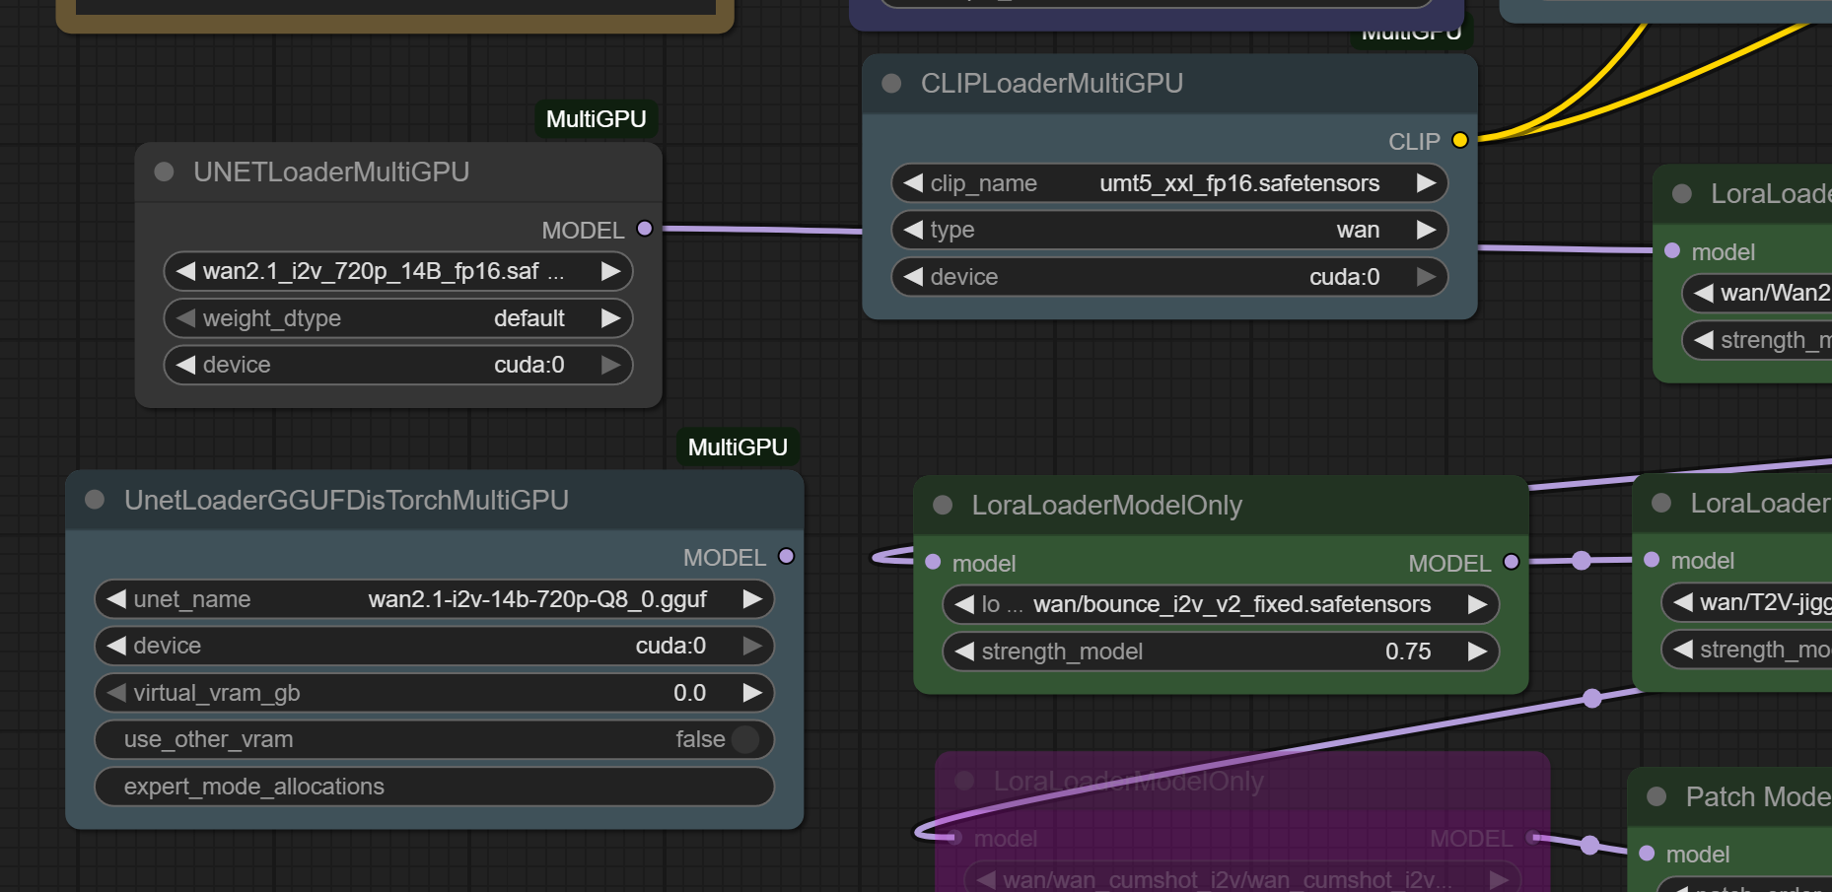Select the UnetLoaderGGUFDisTorchMultiGPU node title
The image size is (1832, 892).
pyautogui.click(x=346, y=500)
